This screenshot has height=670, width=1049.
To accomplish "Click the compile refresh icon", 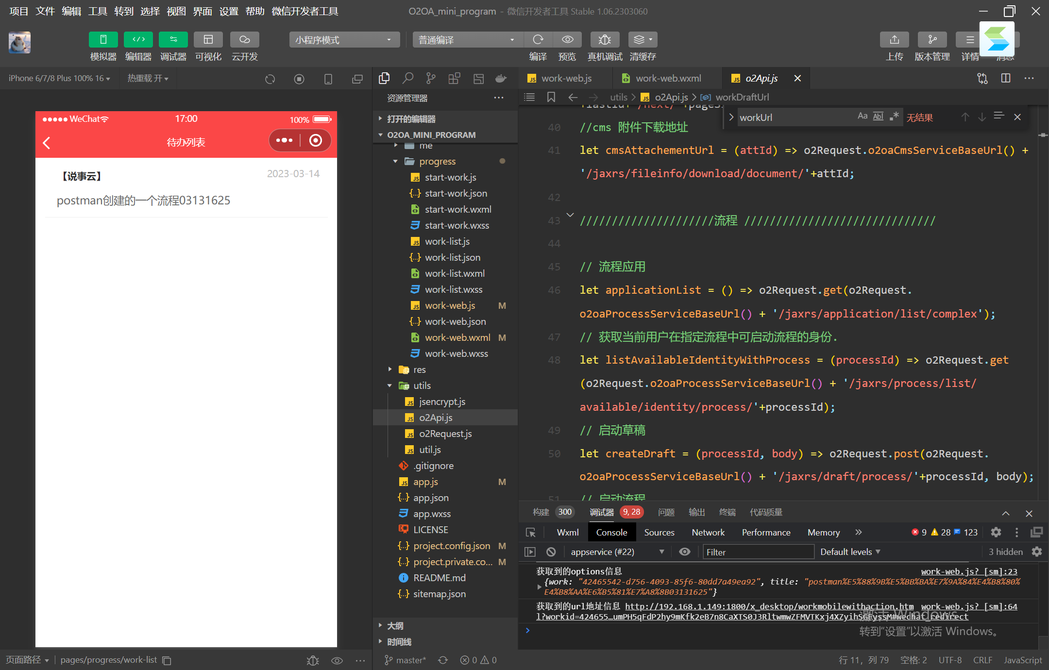I will [x=538, y=40].
